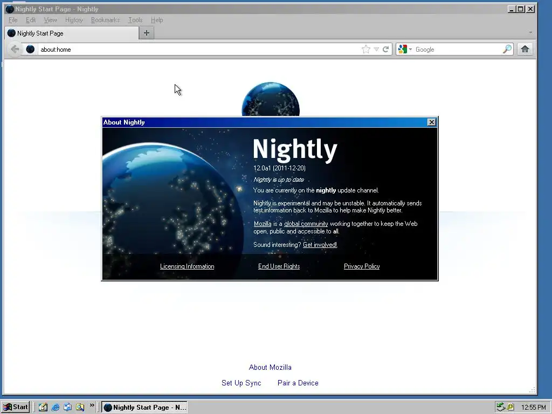The width and height of the screenshot is (552, 414).
Task: Expand the quick launch overflow chevron
Action: pyautogui.click(x=92, y=405)
